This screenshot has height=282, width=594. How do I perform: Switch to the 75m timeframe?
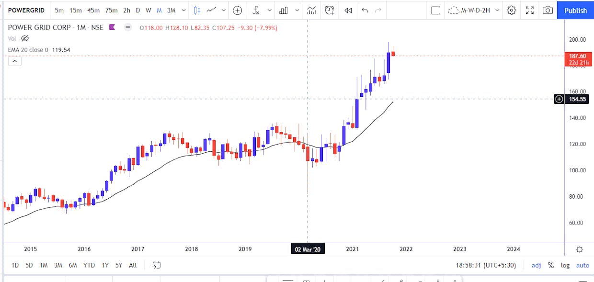coord(112,10)
